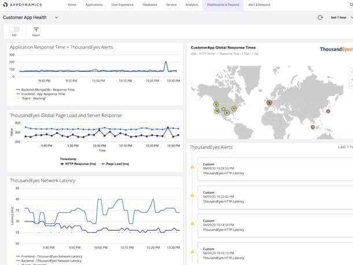353x265 pixels.
Task: Click the Japan map marker
Action: [328, 111]
